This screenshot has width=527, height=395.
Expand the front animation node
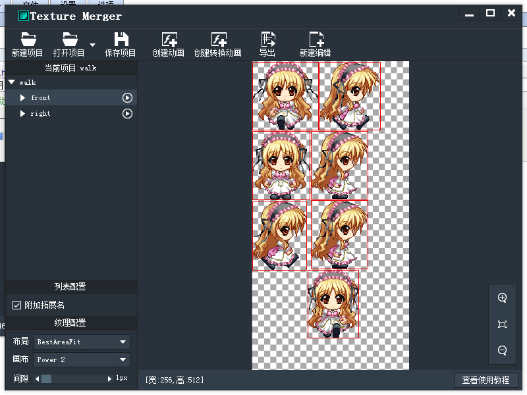point(22,97)
